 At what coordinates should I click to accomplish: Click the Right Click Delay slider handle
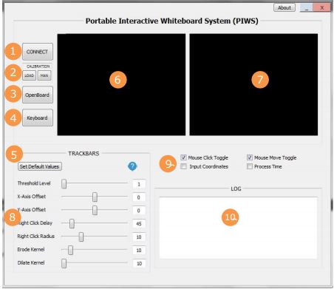point(72,223)
